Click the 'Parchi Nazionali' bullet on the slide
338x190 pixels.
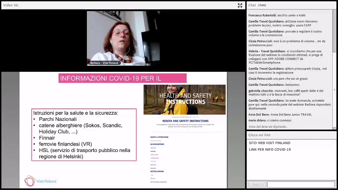coord(58,119)
